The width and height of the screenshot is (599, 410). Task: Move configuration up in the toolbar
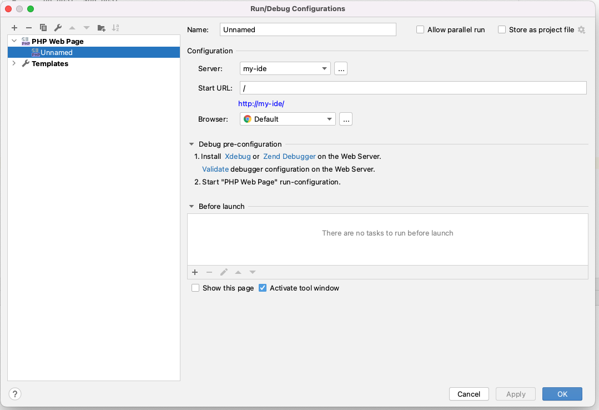(x=72, y=28)
